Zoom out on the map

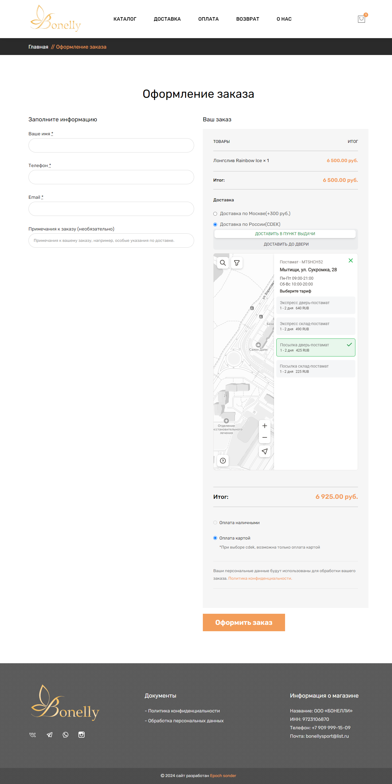265,437
